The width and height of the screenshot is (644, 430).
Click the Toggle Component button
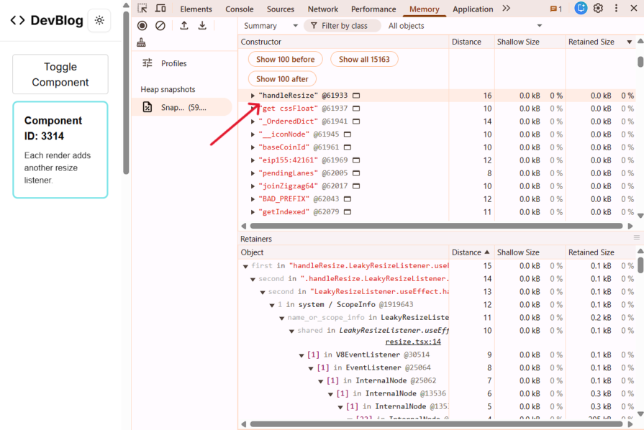(60, 74)
